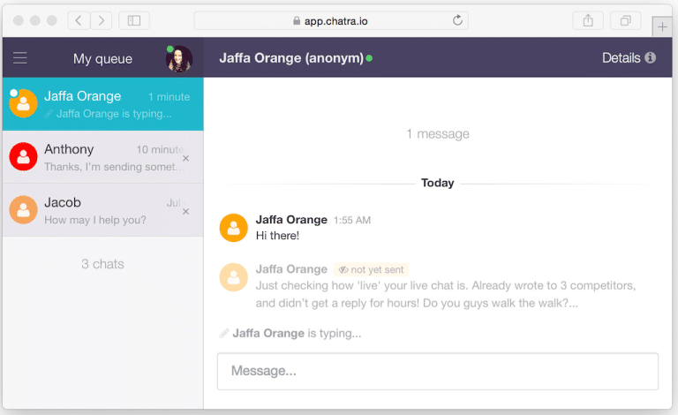Click the "1:55 AM" message timestamp
The image size is (678, 415).
pos(352,221)
